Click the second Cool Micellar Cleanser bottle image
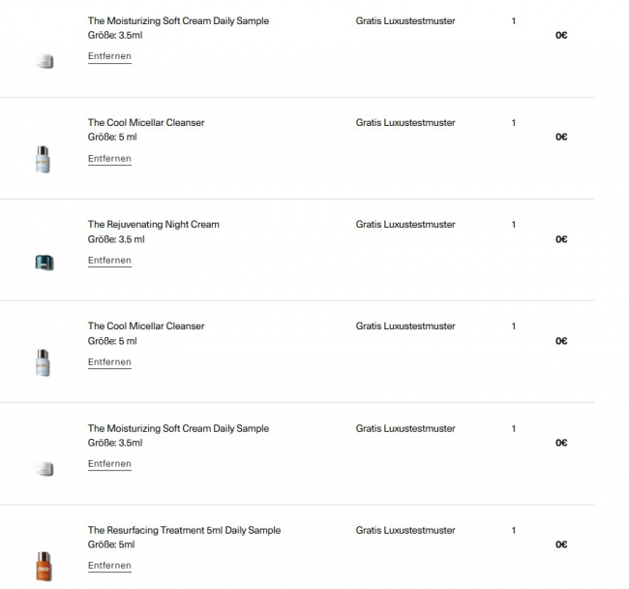This screenshot has width=629, height=589. point(43,362)
